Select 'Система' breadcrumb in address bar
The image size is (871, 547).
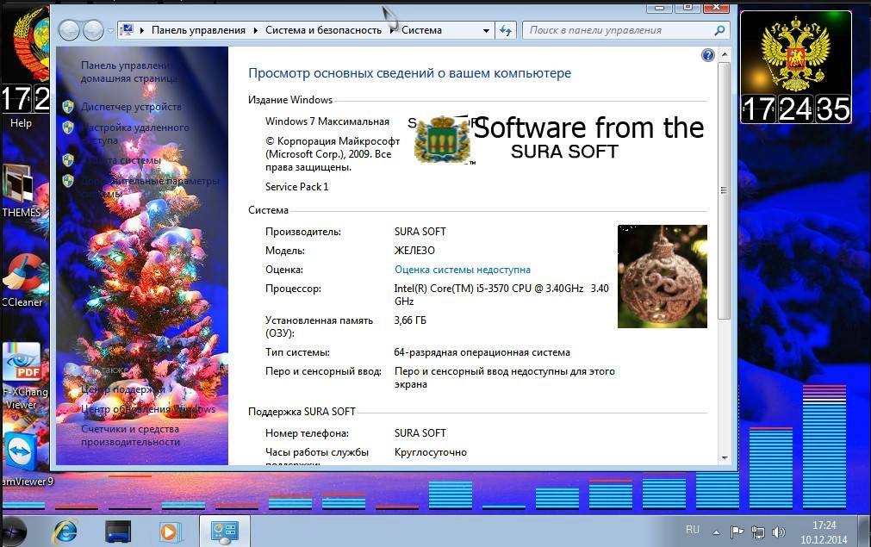pyautogui.click(x=421, y=30)
